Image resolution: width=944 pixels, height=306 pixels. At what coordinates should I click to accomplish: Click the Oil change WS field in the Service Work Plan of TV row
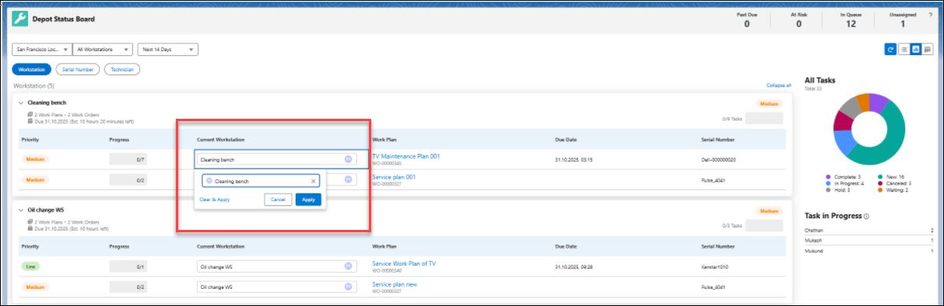coord(276,266)
